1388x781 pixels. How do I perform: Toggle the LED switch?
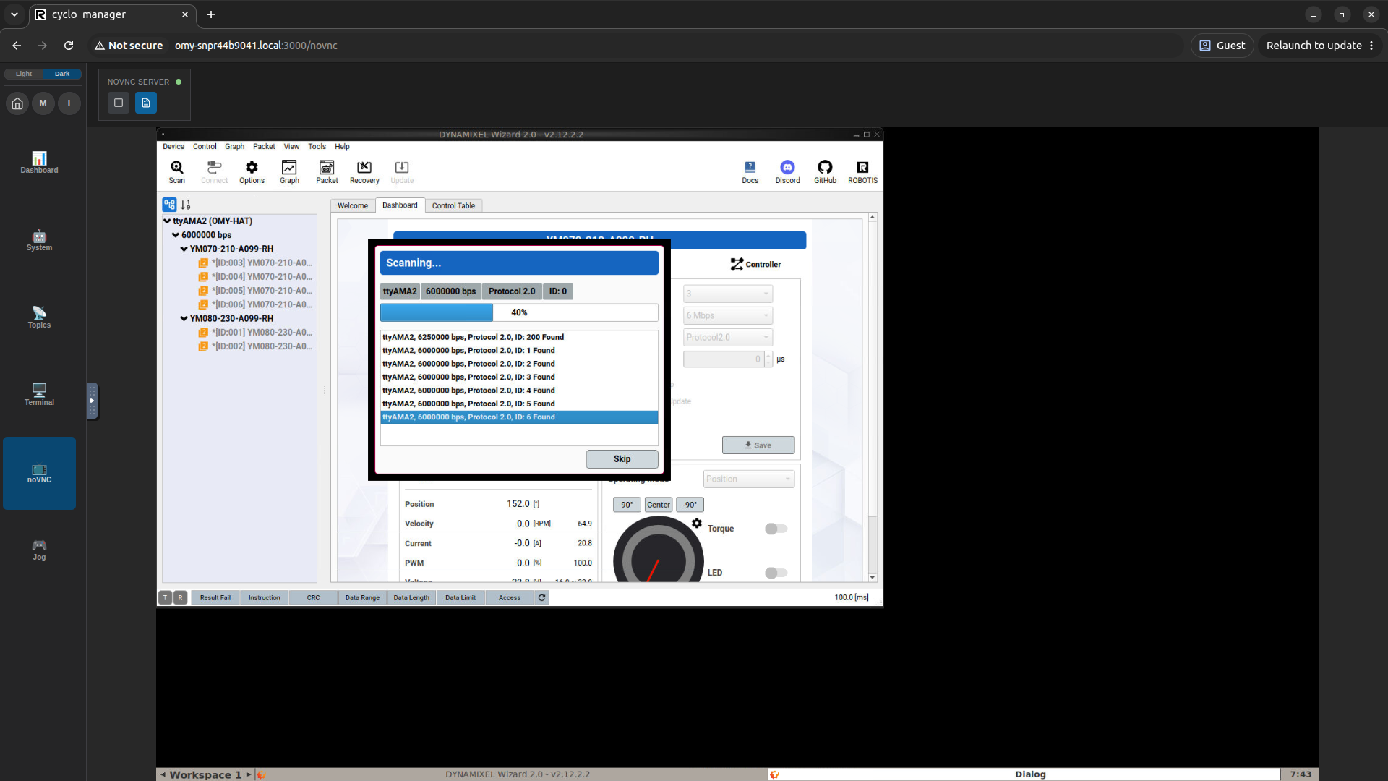(x=776, y=573)
